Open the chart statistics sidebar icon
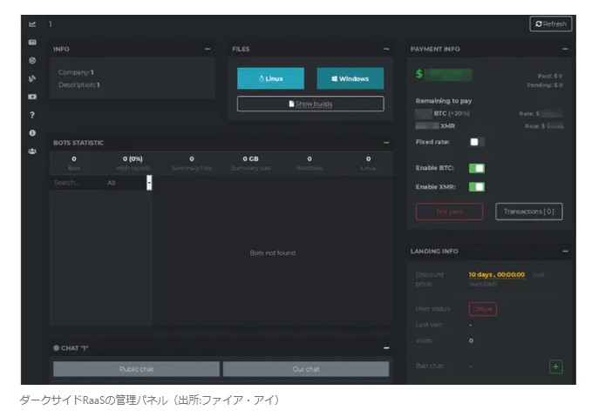Image resolution: width=592 pixels, height=417 pixels. point(32,24)
